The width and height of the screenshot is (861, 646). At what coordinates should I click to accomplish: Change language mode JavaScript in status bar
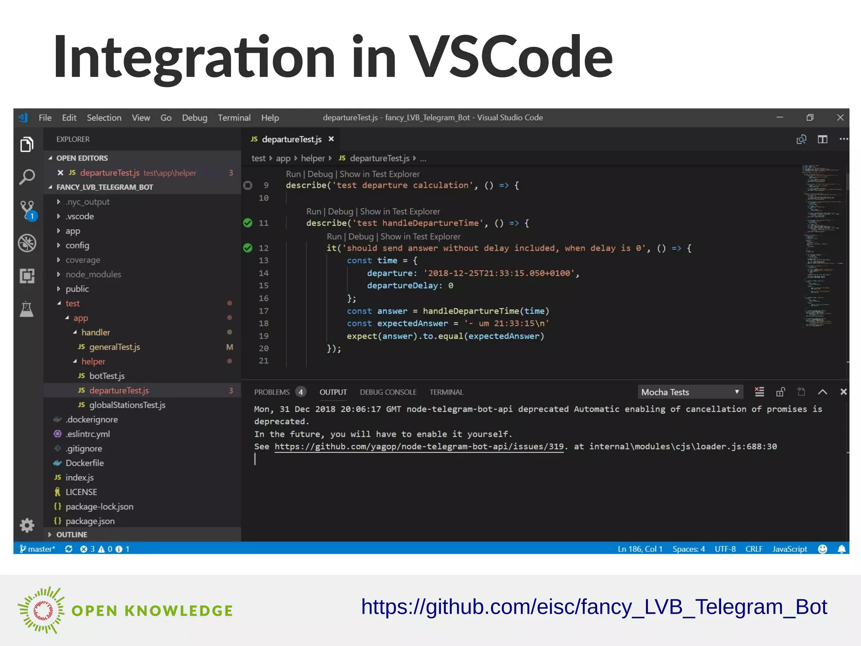coord(790,549)
